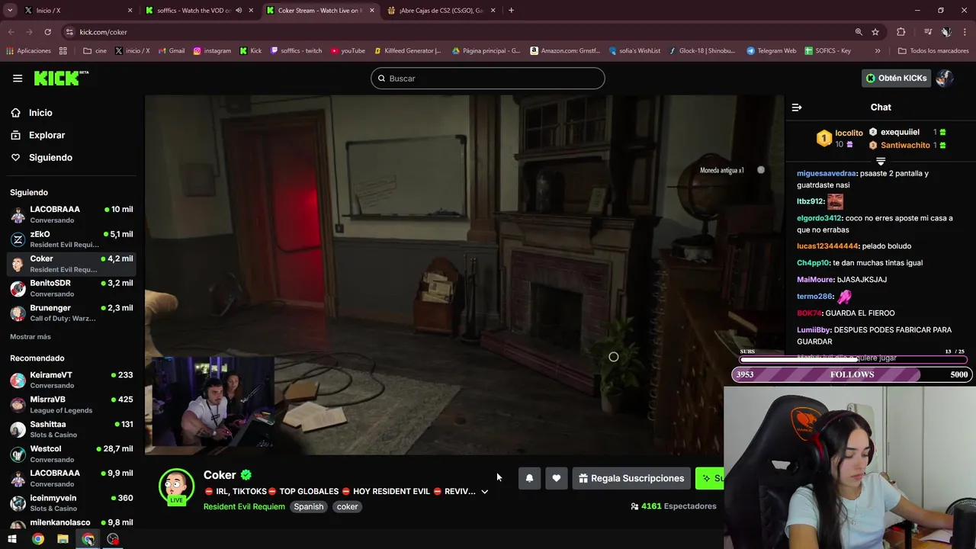This screenshot has height=549, width=976.
Task: Go back in browser history
Action: coord(11,32)
